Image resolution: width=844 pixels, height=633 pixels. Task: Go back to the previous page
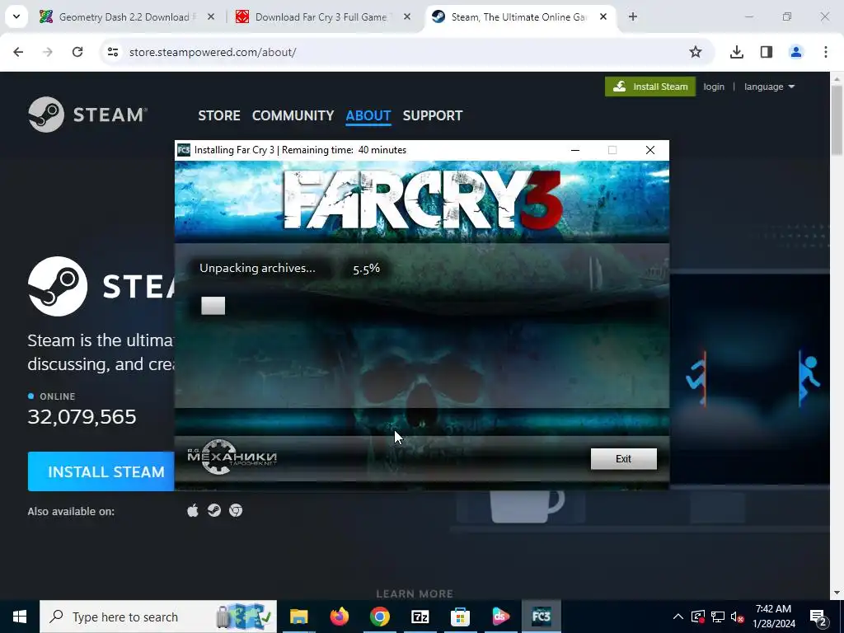[x=18, y=52]
